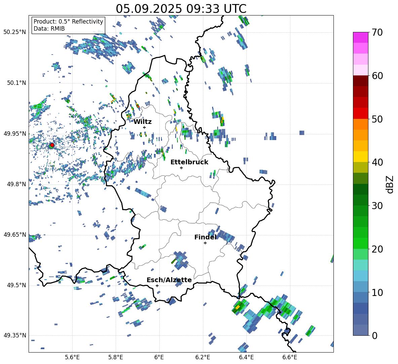The image size is (398, 364).
Task: Click the 0 tick label on colorbar
Action: point(374,335)
